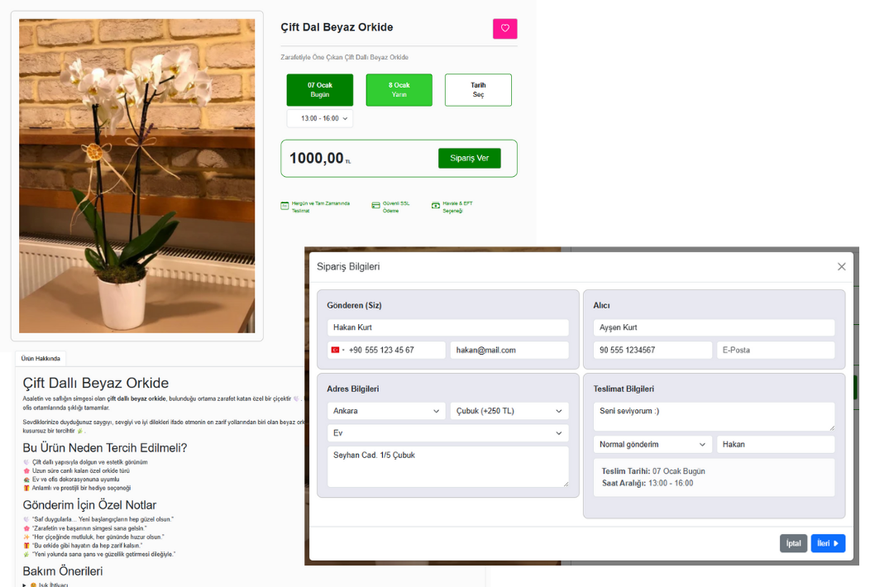Open the Ankara city dropdown
This screenshot has height=587, width=894.
coord(385,411)
